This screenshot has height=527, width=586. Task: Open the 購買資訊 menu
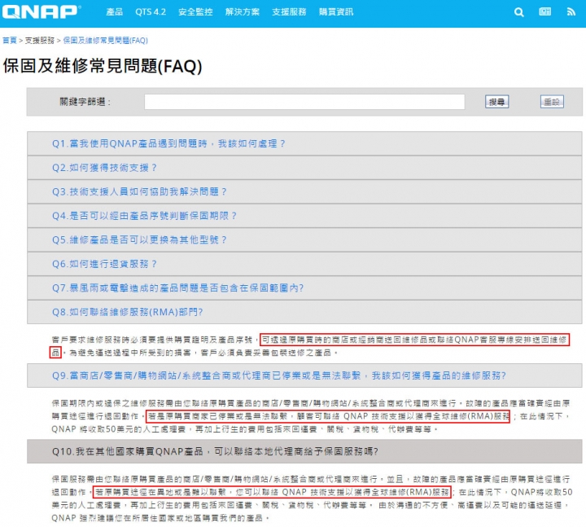(x=336, y=12)
